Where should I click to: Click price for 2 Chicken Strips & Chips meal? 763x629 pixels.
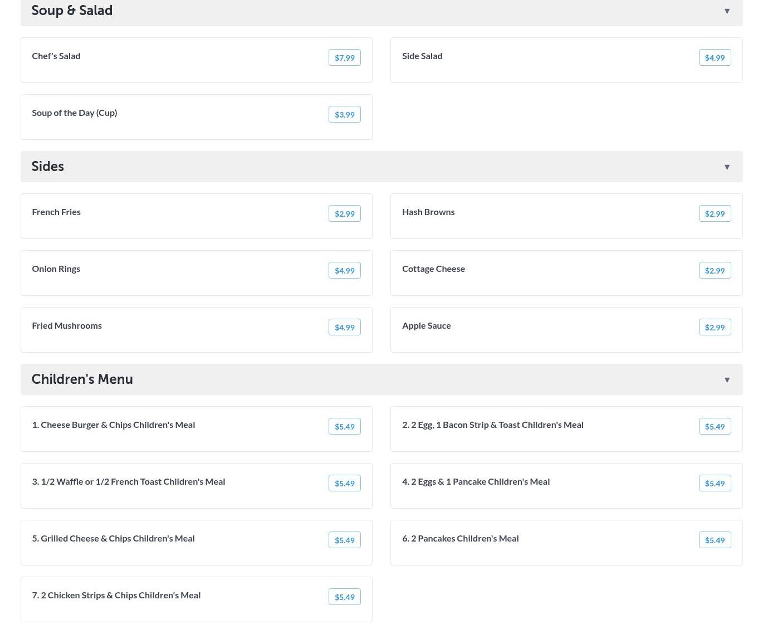tap(344, 597)
